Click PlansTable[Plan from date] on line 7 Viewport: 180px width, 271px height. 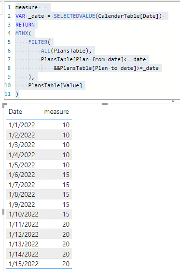(x=82, y=59)
